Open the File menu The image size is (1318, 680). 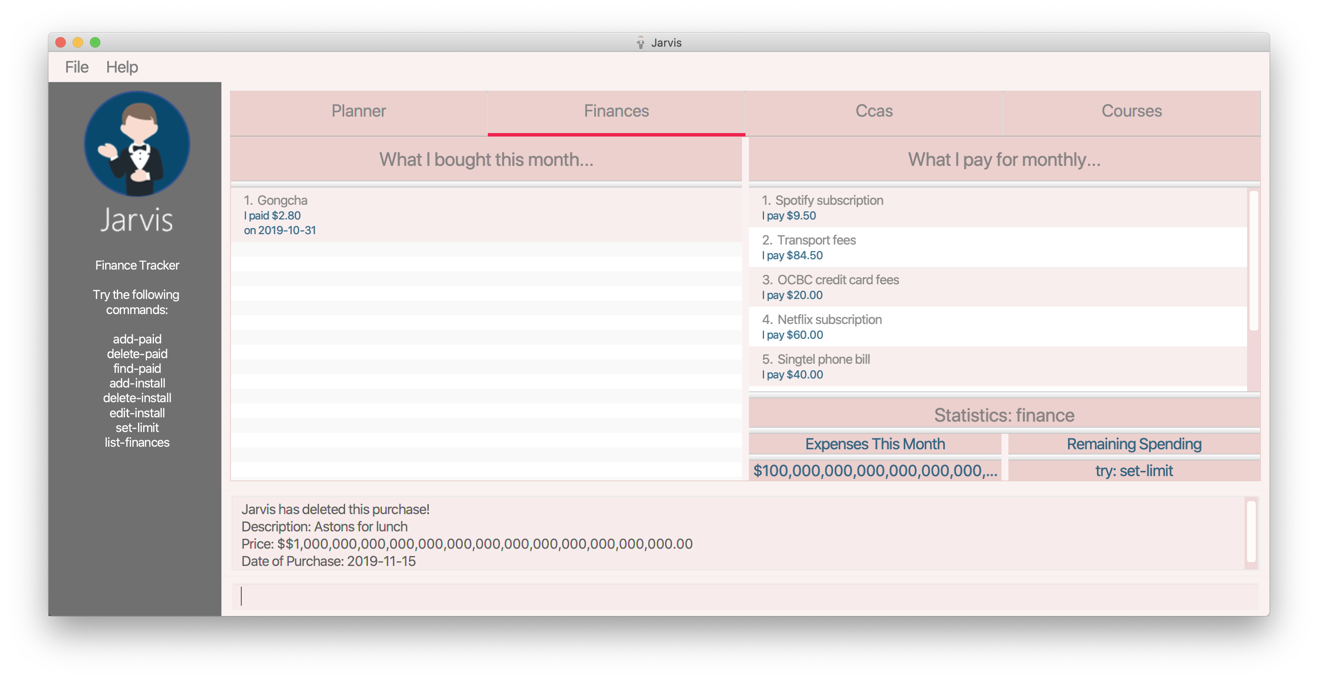77,67
